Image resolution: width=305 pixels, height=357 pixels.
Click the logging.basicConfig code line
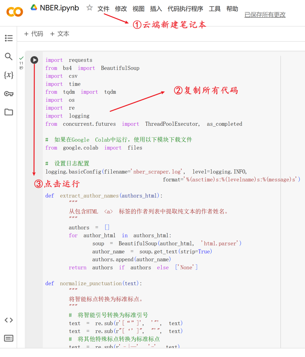tap(146, 172)
